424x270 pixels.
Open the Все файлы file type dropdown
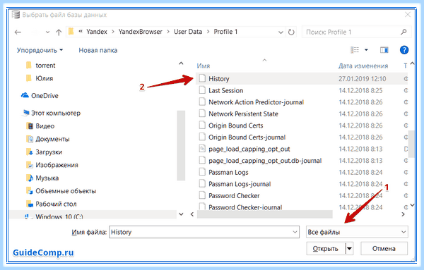click(357, 232)
